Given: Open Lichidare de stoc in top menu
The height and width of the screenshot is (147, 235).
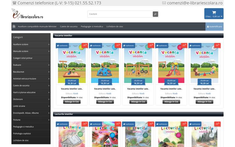Looking at the screenshot, I should 115,26.
